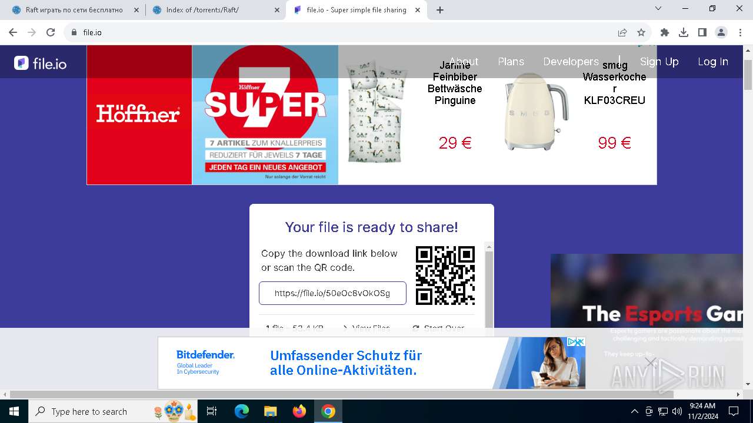Toggle the Chrome side panel icon
The height and width of the screenshot is (423, 753).
[702, 32]
